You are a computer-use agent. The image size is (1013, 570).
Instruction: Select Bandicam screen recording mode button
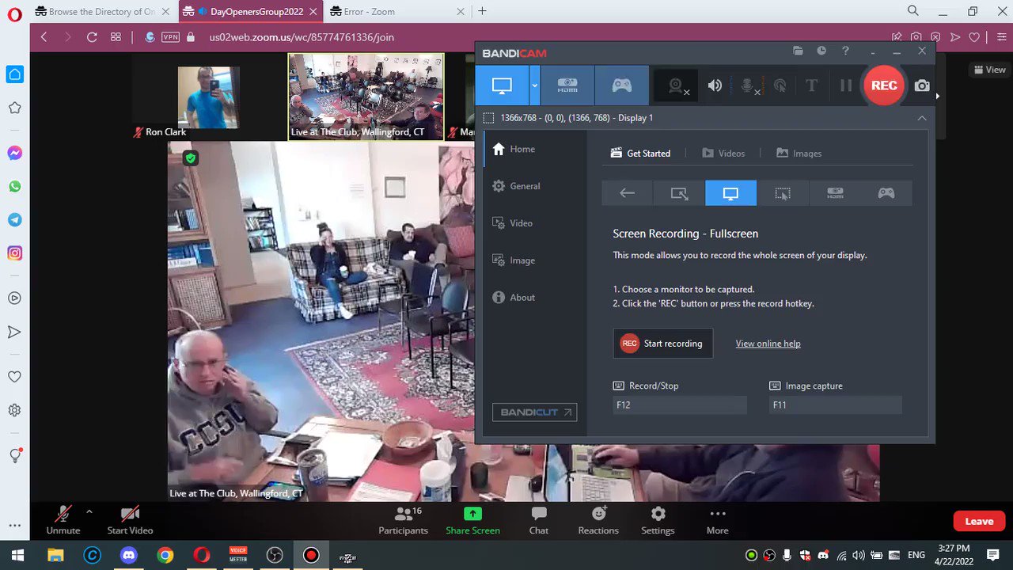pos(502,85)
